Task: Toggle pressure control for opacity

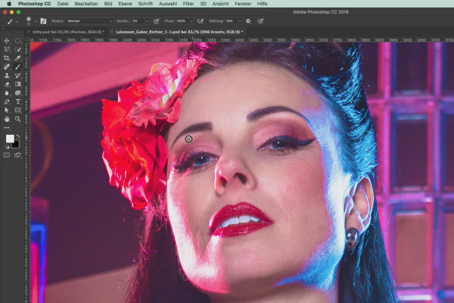Action: point(157,21)
